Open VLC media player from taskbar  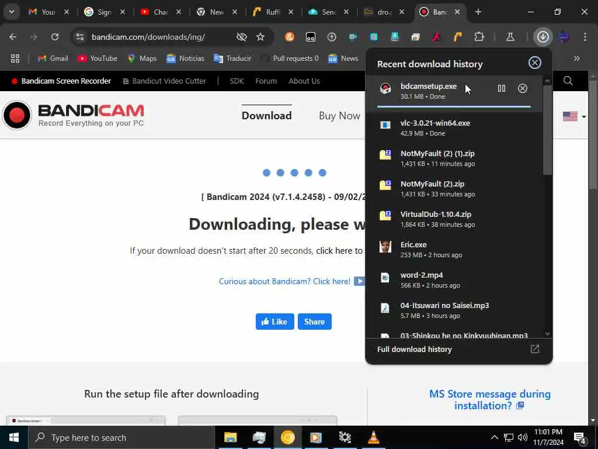coord(373,437)
